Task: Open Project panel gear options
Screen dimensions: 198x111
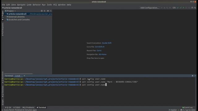Action: coord(48,11)
